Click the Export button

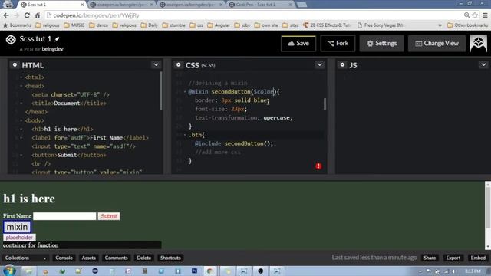tap(453, 258)
